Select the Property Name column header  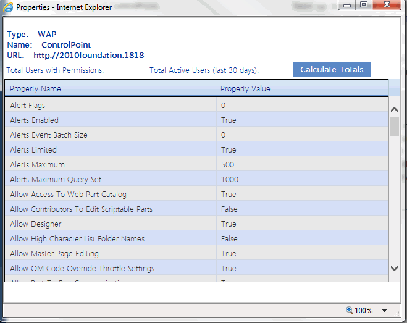pyautogui.click(x=111, y=88)
